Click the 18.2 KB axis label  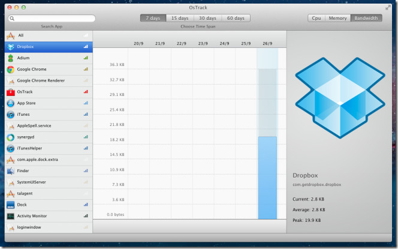[117, 139]
